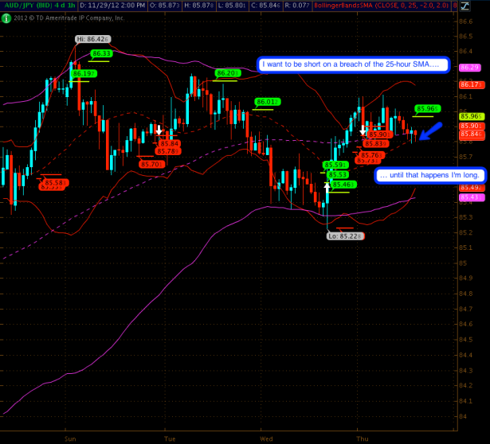
Task: Select the red 85.583 price bubble
Action: click(x=55, y=183)
